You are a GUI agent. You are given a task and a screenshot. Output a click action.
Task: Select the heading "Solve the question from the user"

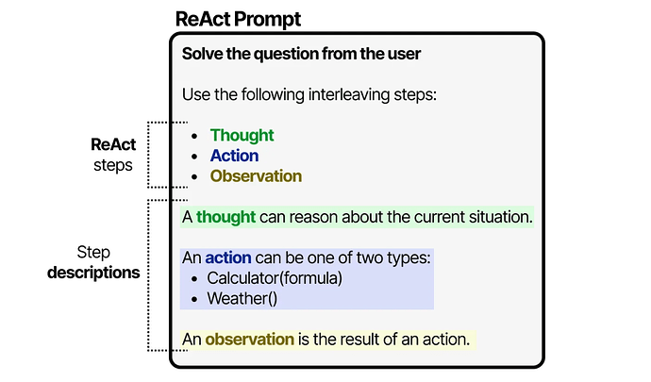[x=301, y=55]
